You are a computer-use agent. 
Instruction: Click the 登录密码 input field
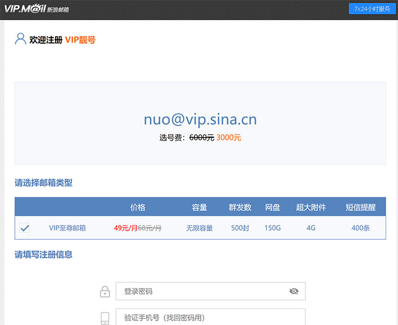coord(210,291)
